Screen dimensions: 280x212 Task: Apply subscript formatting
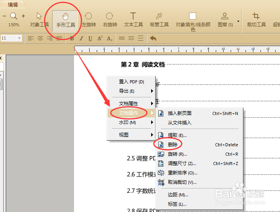pos(110,38)
